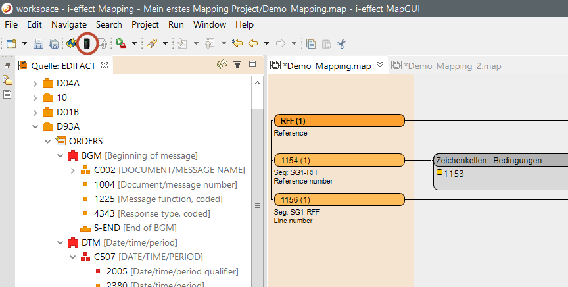
Task: Switch to the Demo_Mapping_2.map tab
Action: click(x=452, y=66)
